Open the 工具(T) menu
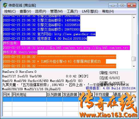Screen dimensions: 139x119 click(x=72, y=11)
